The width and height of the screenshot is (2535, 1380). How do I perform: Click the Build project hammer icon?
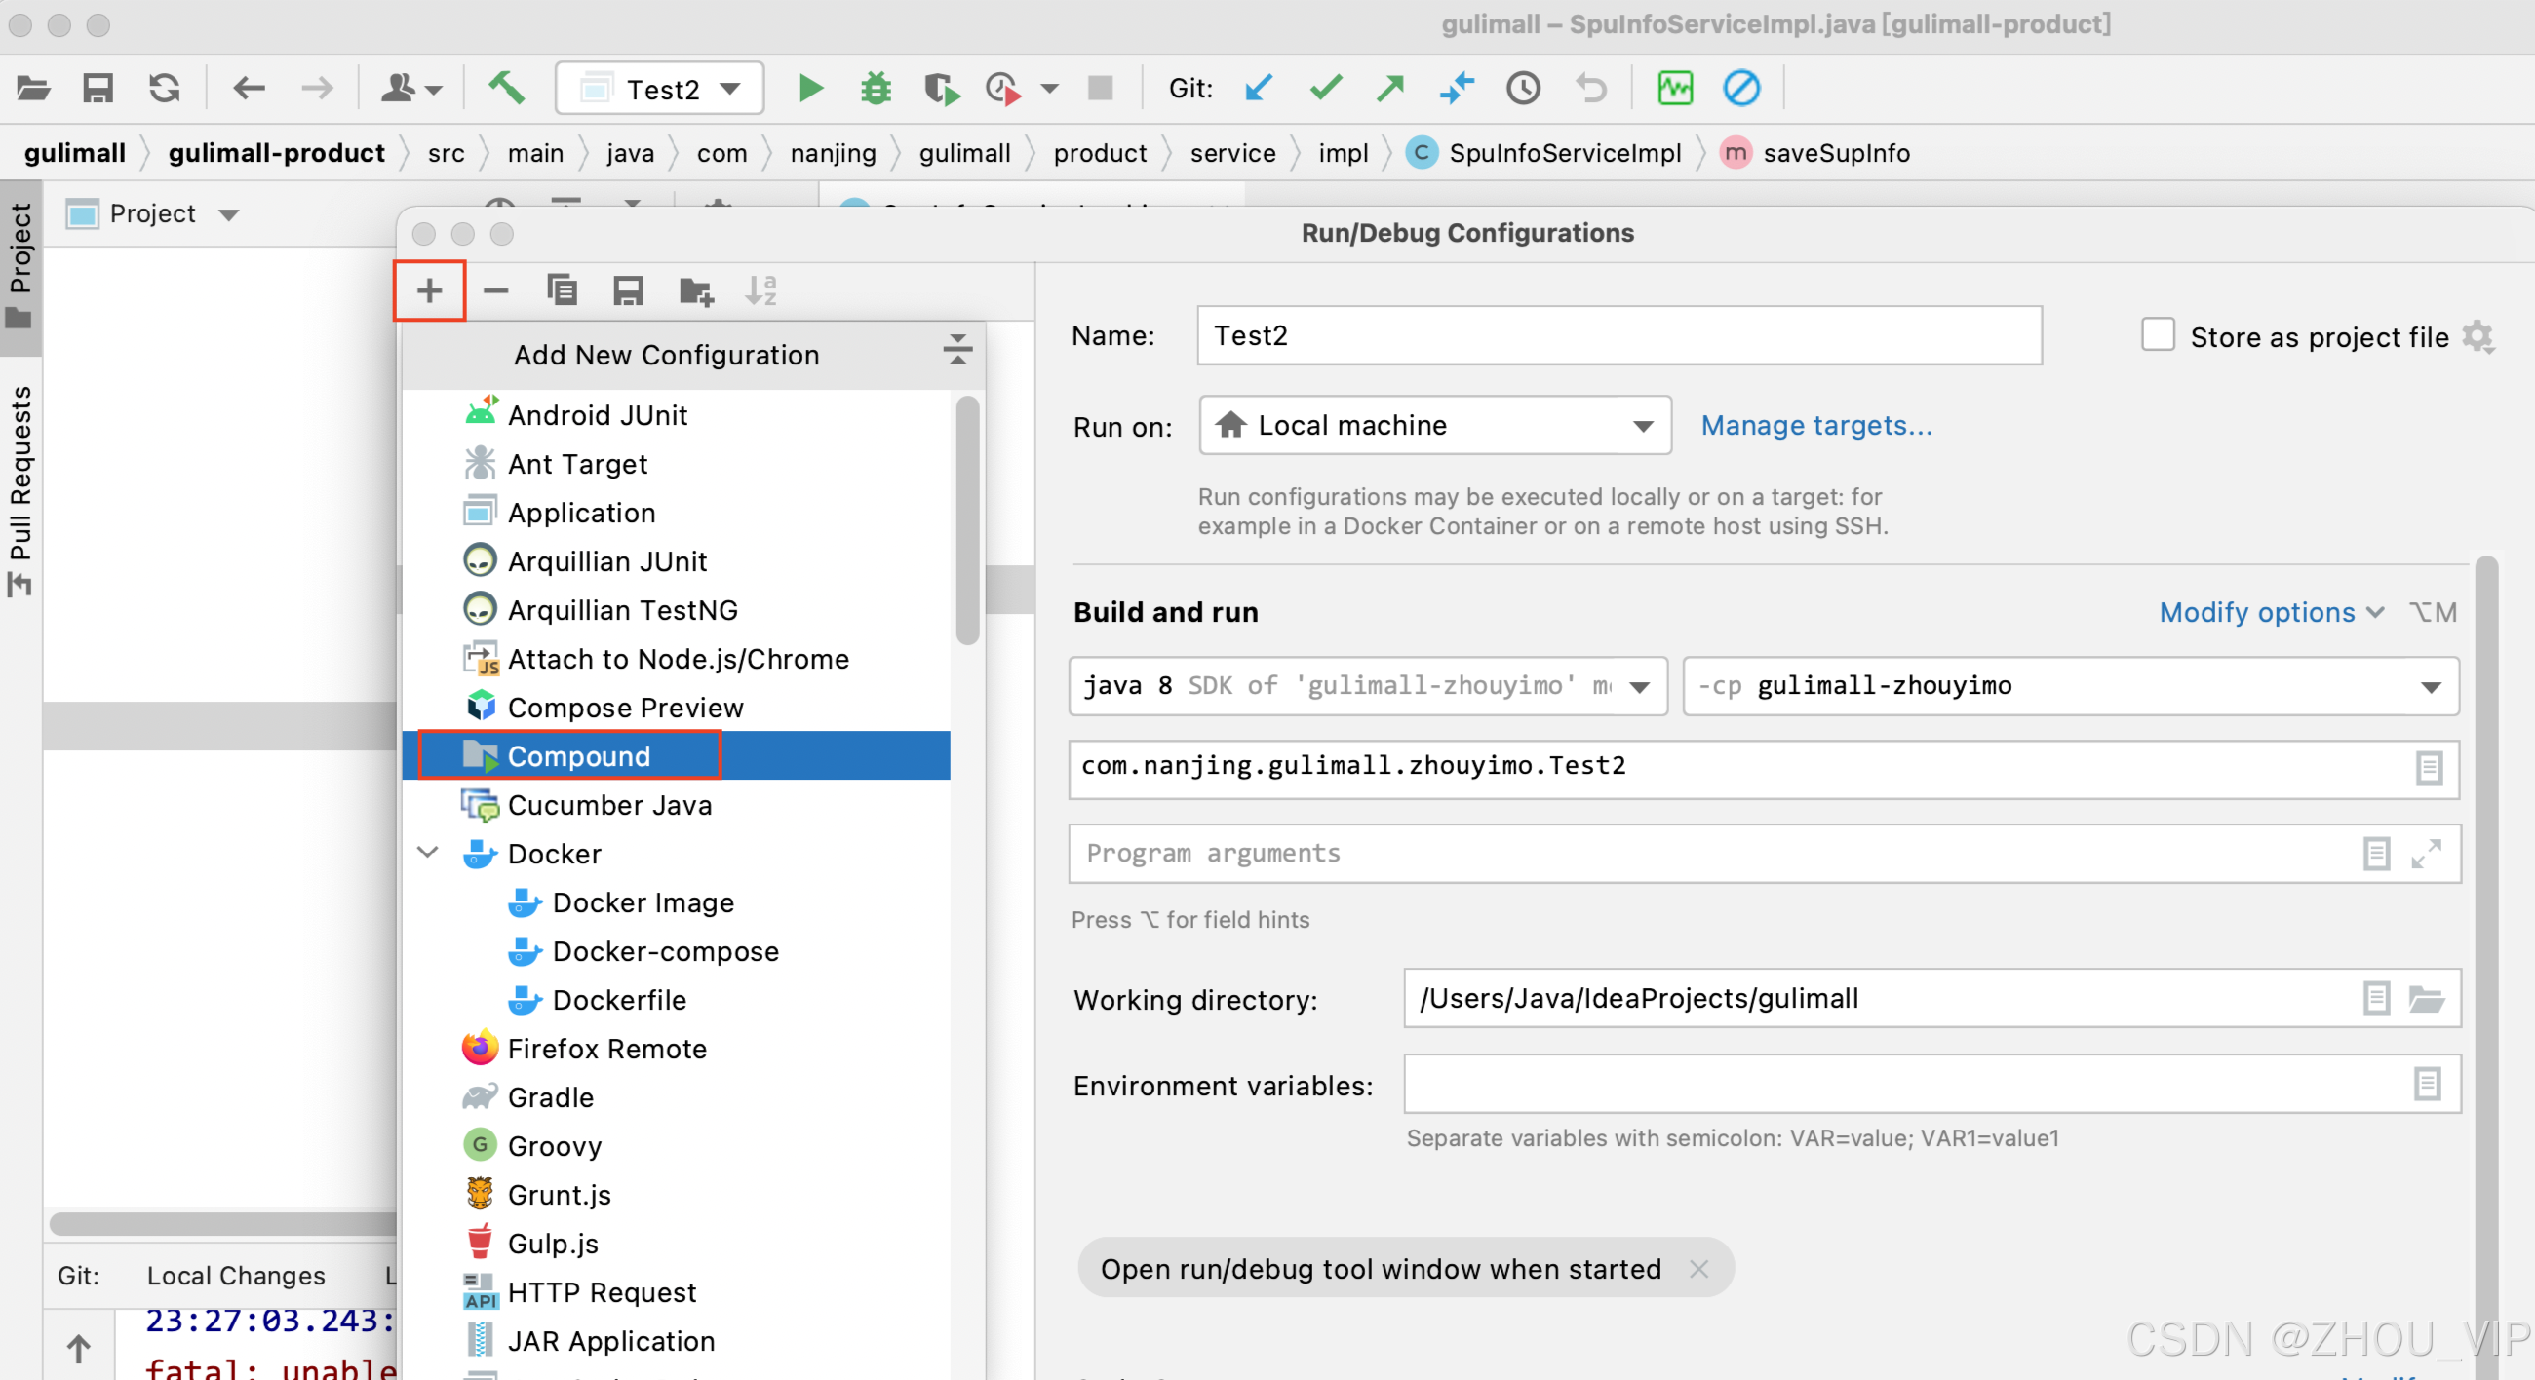(x=507, y=89)
